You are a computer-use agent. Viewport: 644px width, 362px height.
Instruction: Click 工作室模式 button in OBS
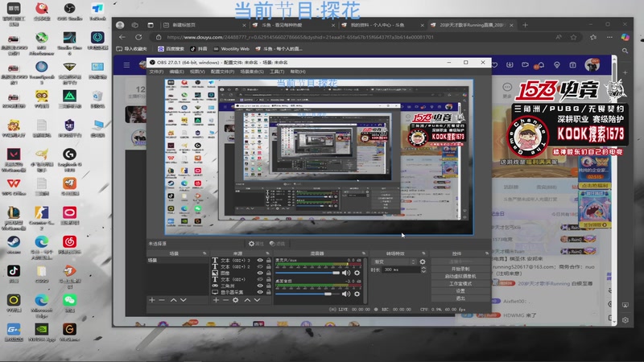460,284
